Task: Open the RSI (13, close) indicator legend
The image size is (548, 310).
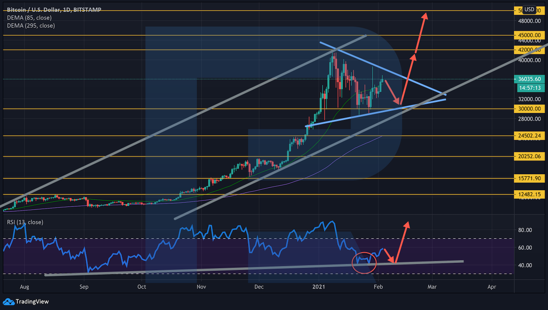Action: (x=25, y=222)
